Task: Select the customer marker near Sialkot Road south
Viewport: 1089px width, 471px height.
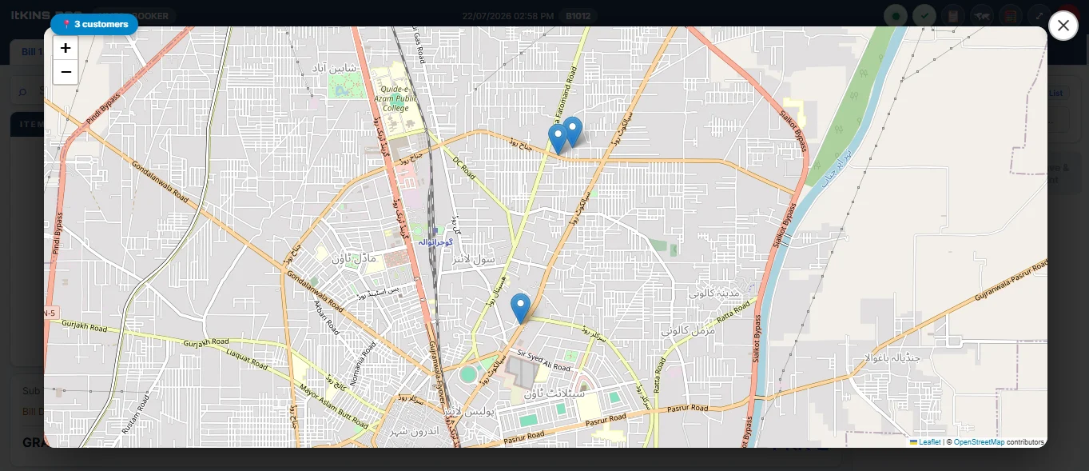Action: 520,309
